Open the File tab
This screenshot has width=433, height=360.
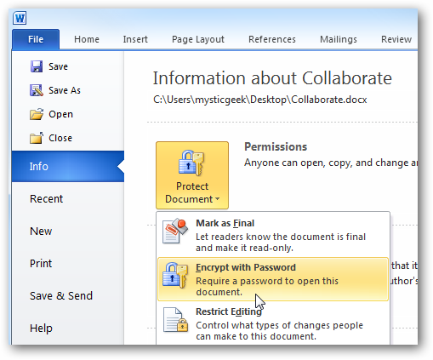tap(36, 39)
